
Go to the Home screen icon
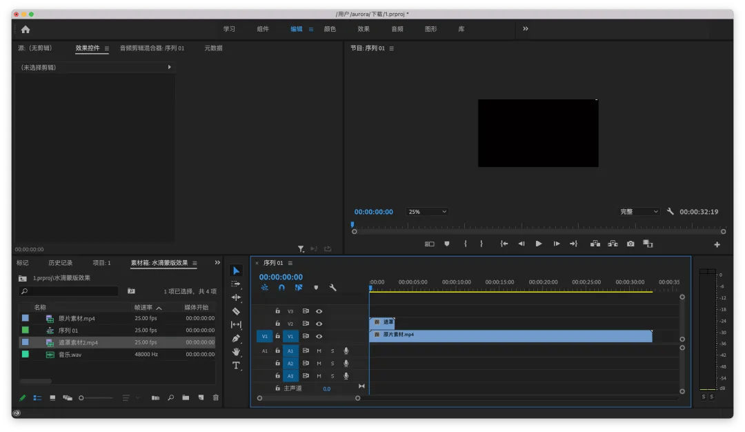point(26,30)
